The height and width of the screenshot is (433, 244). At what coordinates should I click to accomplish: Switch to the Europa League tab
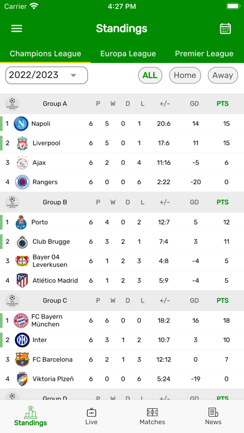point(128,54)
